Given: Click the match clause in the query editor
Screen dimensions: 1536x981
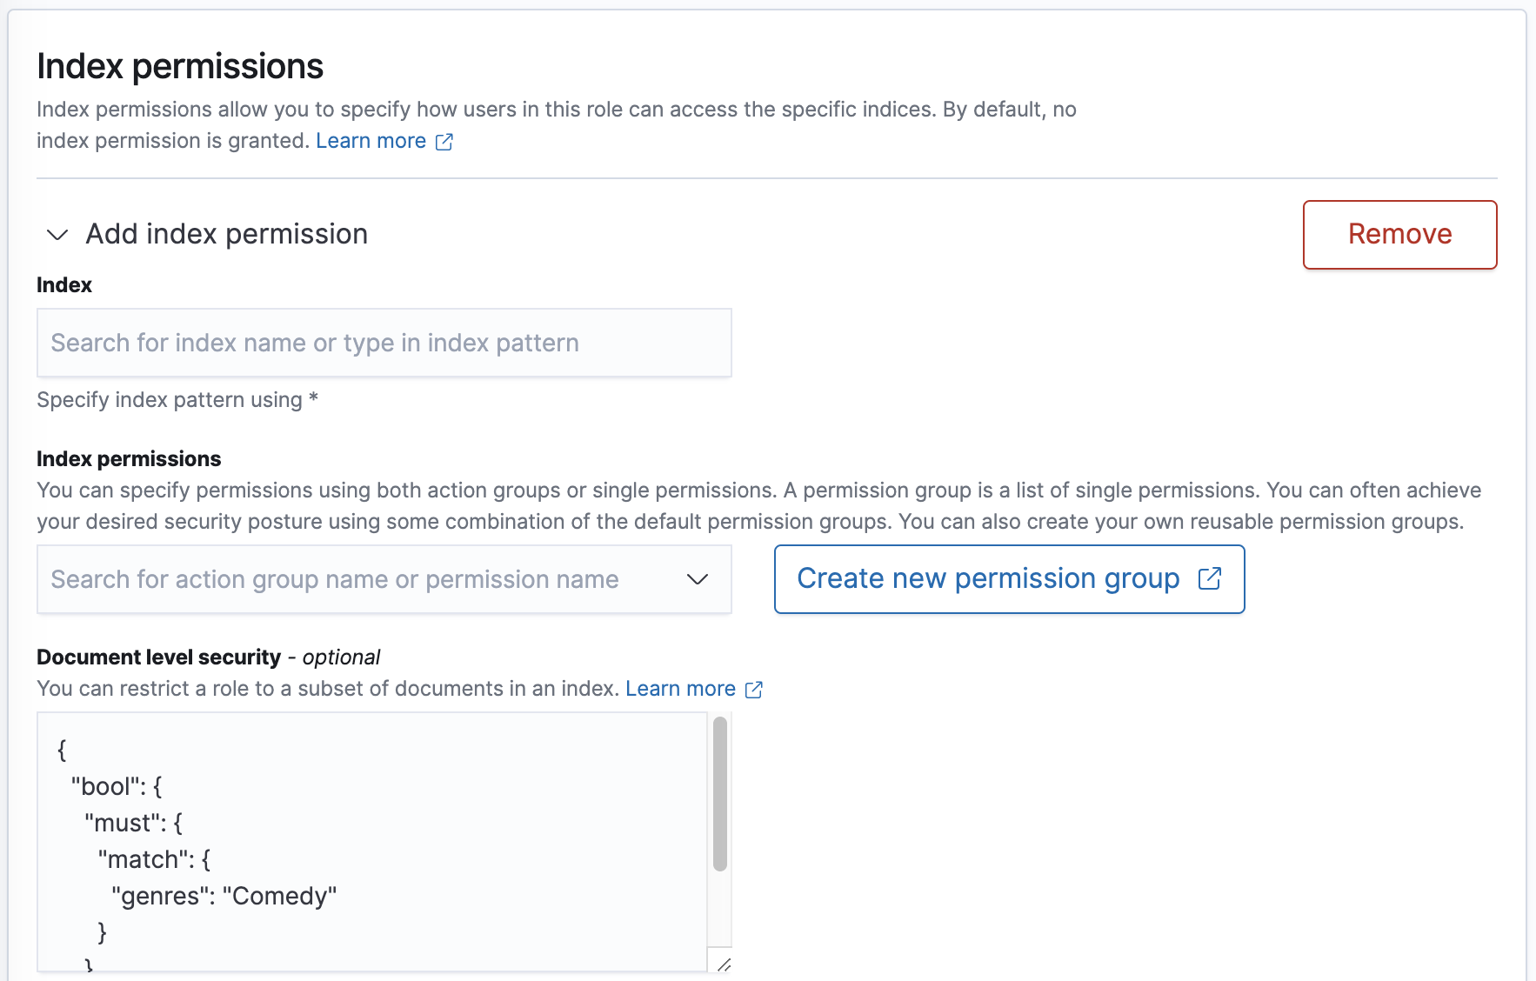Looking at the screenshot, I should pos(146,859).
